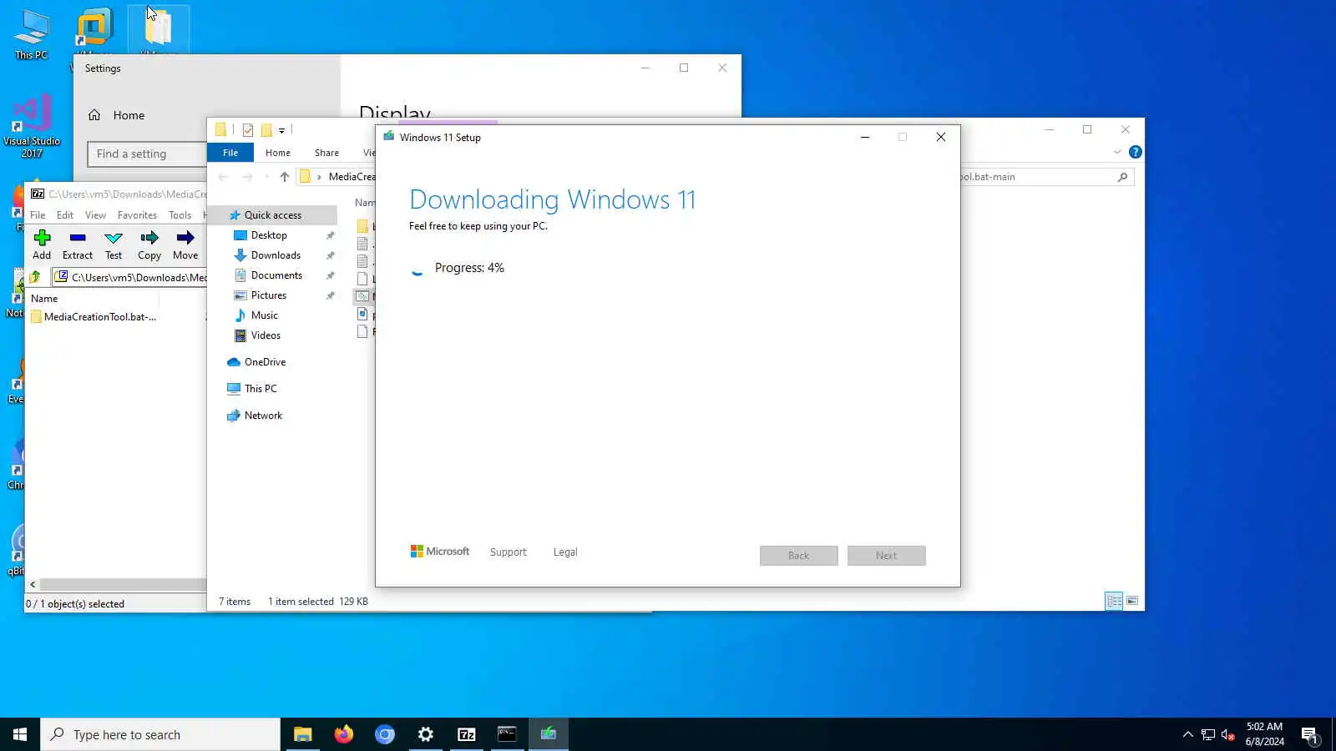The width and height of the screenshot is (1336, 751).
Task: Open File Explorer from the taskbar
Action: (302, 734)
